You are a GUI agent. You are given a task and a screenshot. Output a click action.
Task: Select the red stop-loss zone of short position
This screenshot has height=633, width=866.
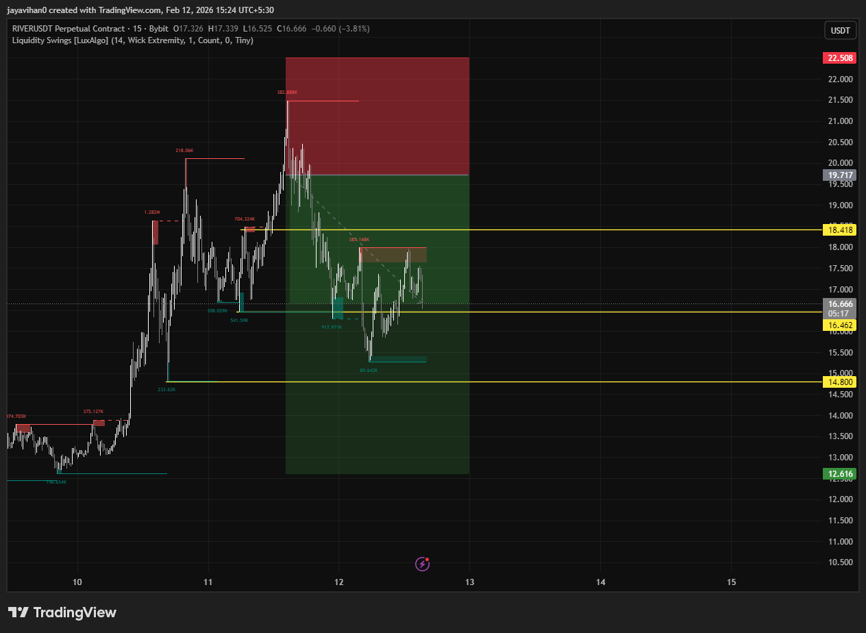377,116
